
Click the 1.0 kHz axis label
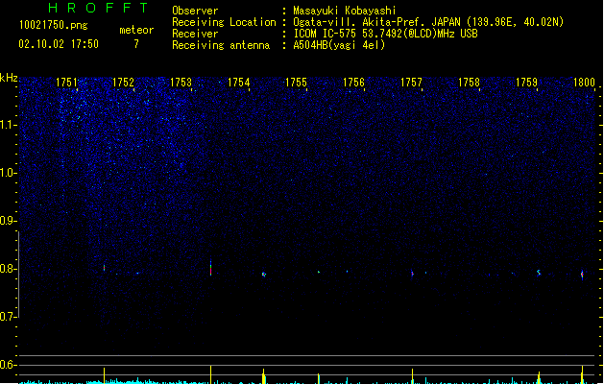coord(8,173)
